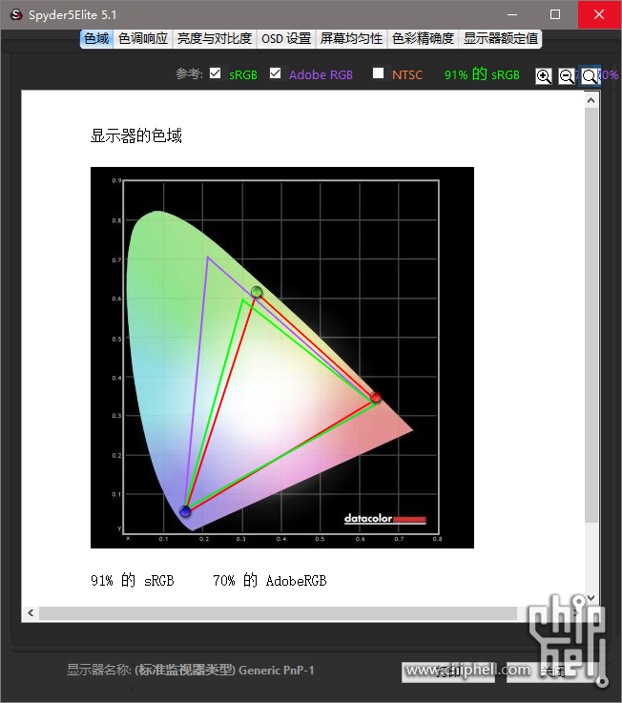This screenshot has width=622, height=703.
Task: Click the NTSC reference label
Action: (x=407, y=74)
